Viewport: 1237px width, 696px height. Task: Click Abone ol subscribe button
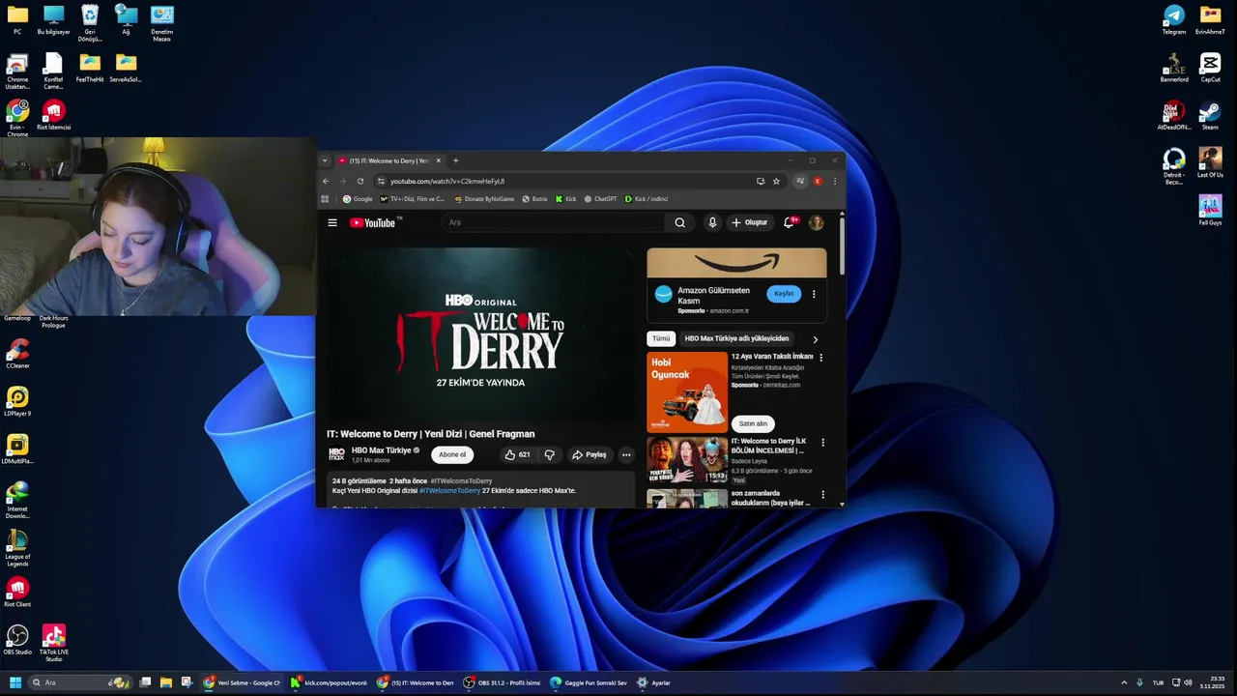pos(452,454)
